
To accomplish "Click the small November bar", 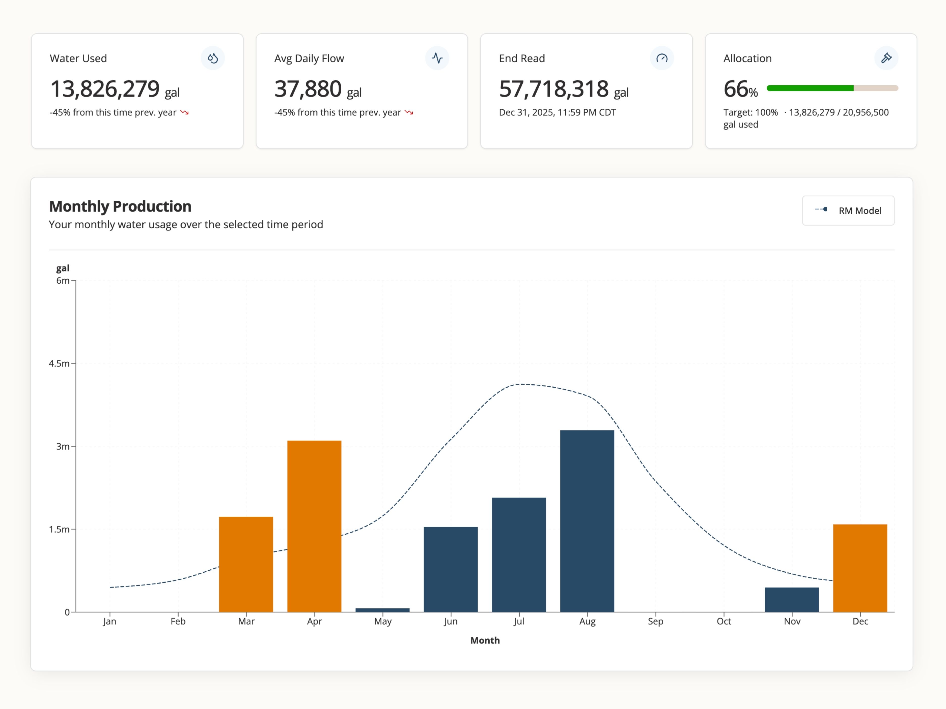I will pos(792,600).
